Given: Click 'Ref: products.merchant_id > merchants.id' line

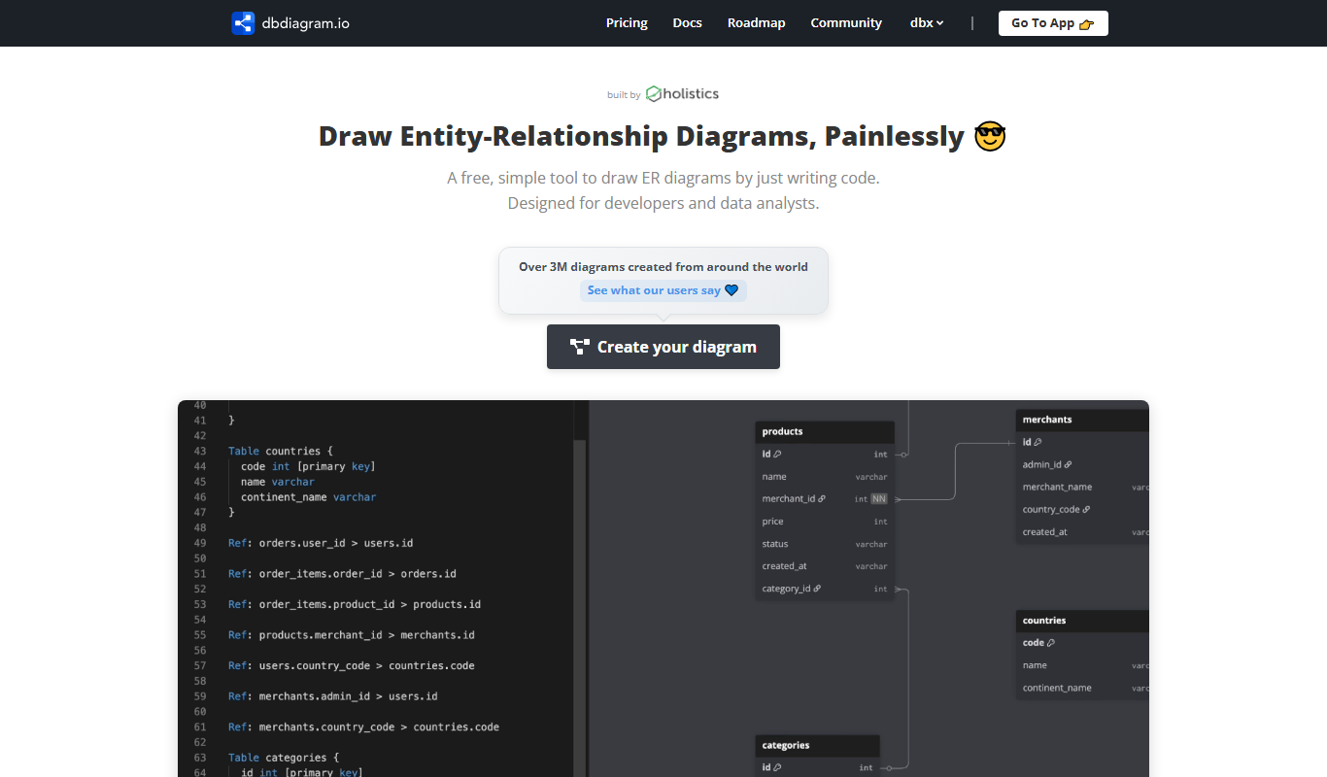Looking at the screenshot, I should click(x=352, y=635).
